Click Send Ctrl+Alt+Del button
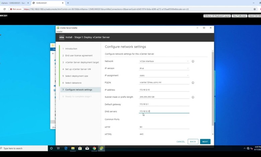Viewport: 261px width, 157px height. [255, 16]
